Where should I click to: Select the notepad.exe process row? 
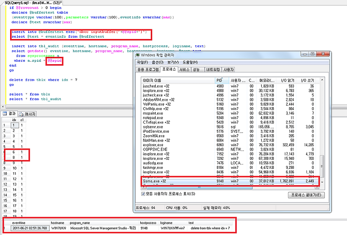(x=230, y=118)
